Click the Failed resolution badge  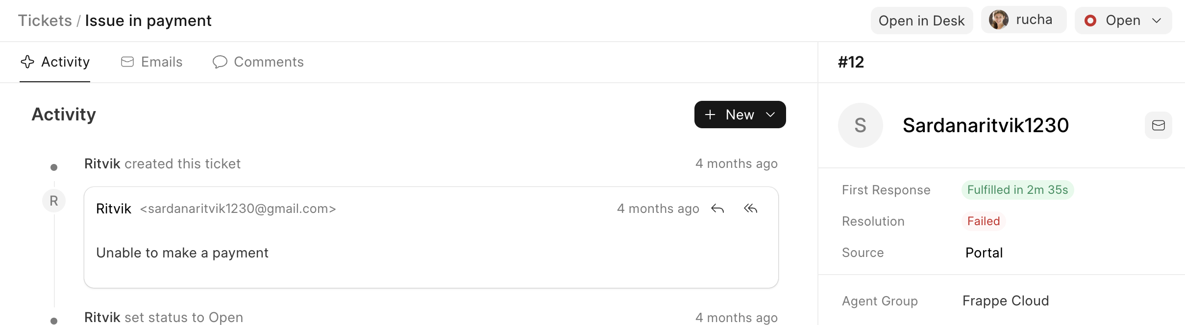coord(983,221)
